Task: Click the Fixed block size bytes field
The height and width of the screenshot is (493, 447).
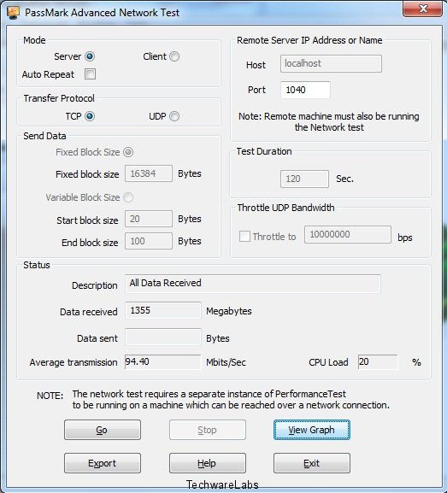Action: (x=149, y=173)
